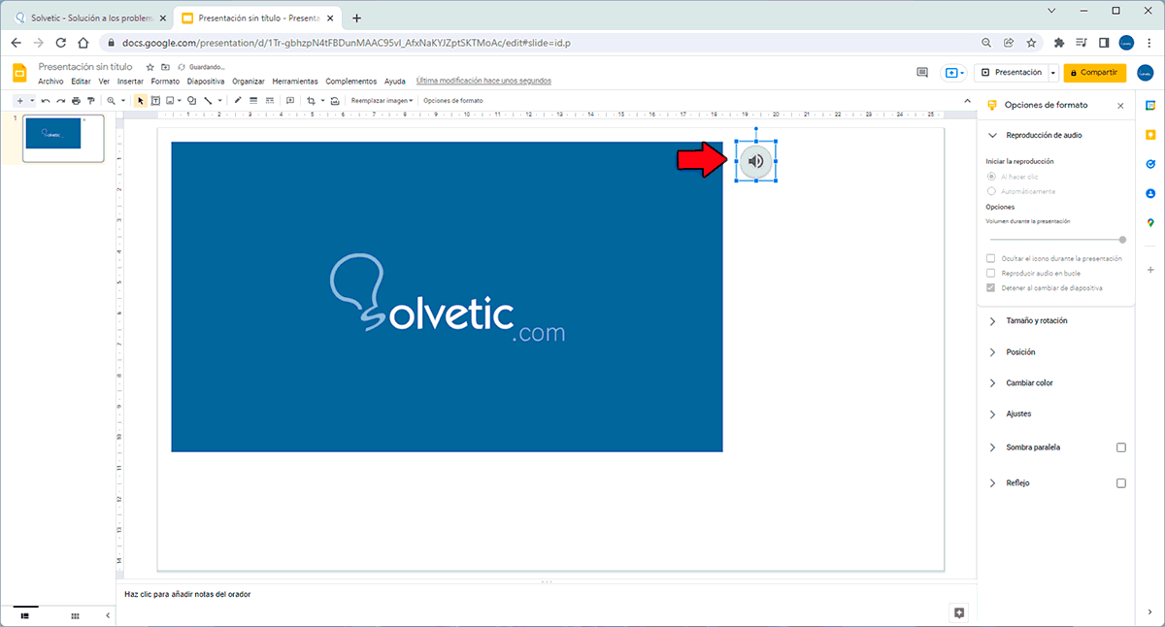Click the Insert image toolbar icon

(170, 101)
